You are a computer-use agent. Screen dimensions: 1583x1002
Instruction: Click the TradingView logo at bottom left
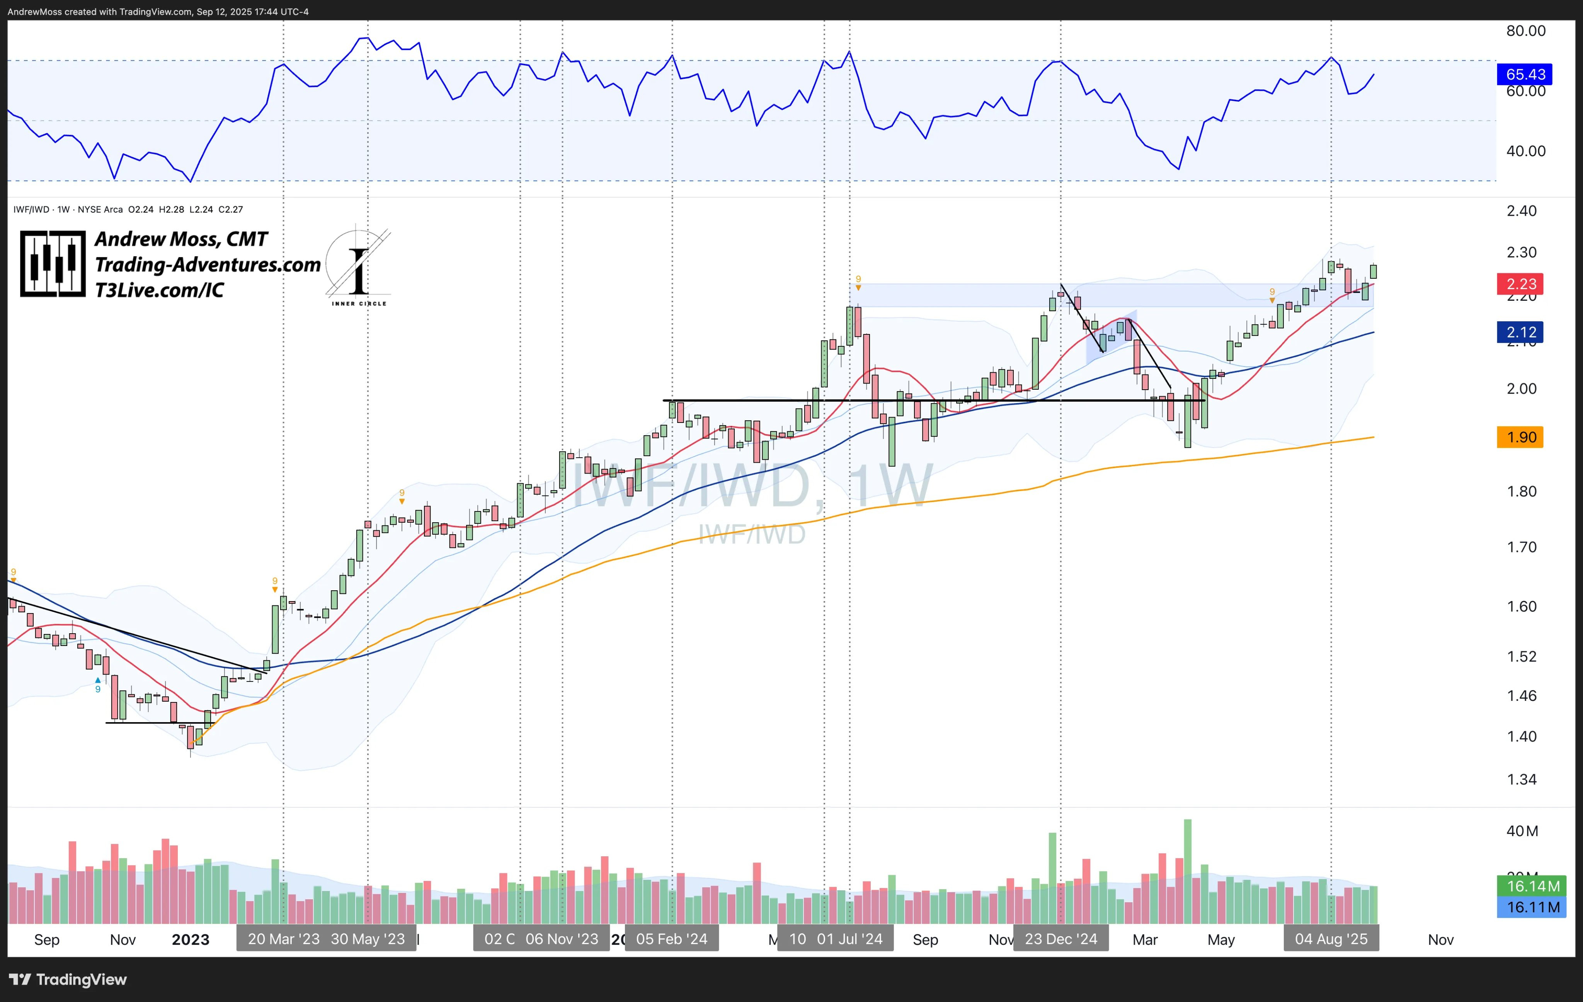click(x=68, y=979)
